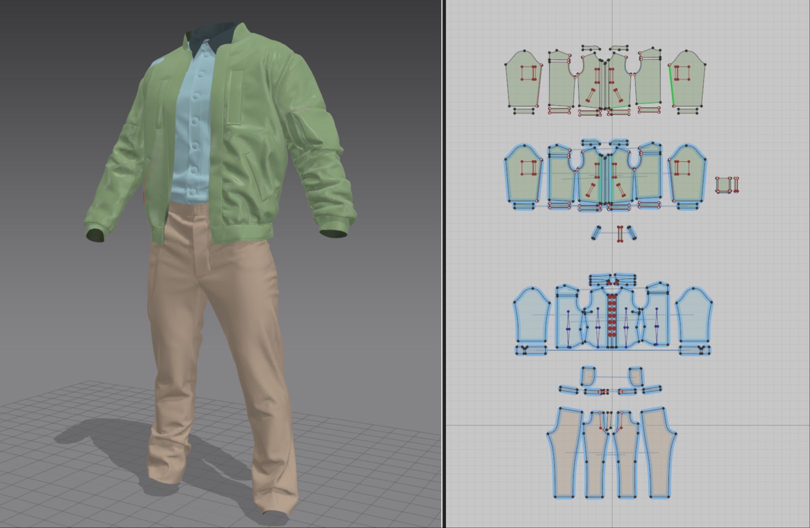Select rightmost sleeve pattern with green edge line
This screenshot has height=528, width=810.
tap(687, 80)
